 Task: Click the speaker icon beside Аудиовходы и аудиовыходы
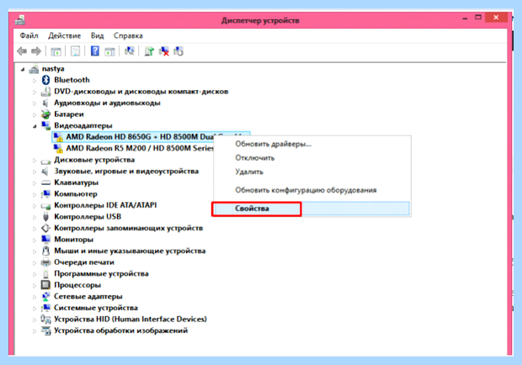(x=45, y=103)
